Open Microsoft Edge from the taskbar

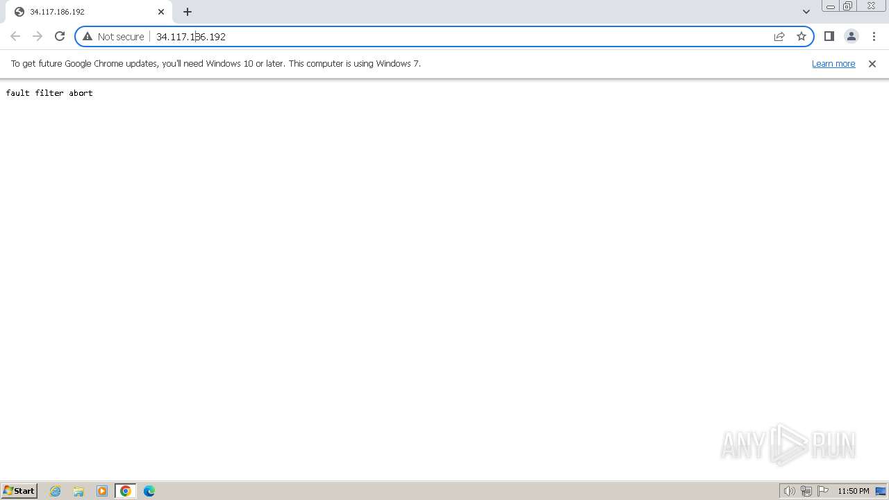[149, 491]
